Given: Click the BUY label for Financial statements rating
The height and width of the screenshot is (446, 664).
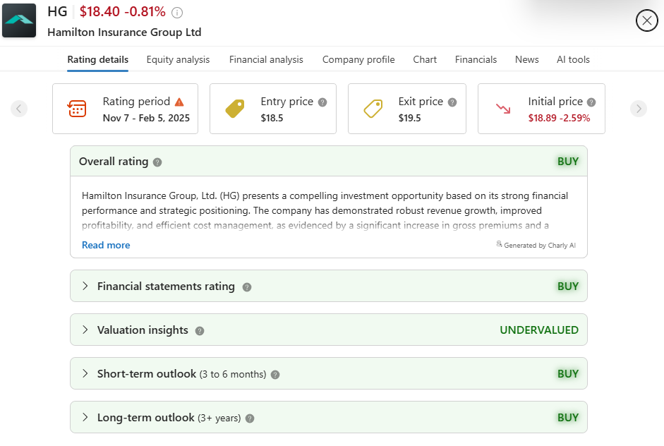Looking at the screenshot, I should (x=568, y=287).
